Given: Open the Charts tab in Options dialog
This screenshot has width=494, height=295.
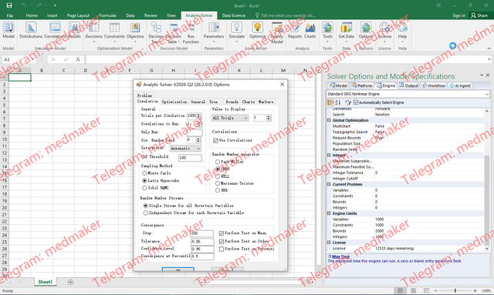Looking at the screenshot, I should coord(249,102).
